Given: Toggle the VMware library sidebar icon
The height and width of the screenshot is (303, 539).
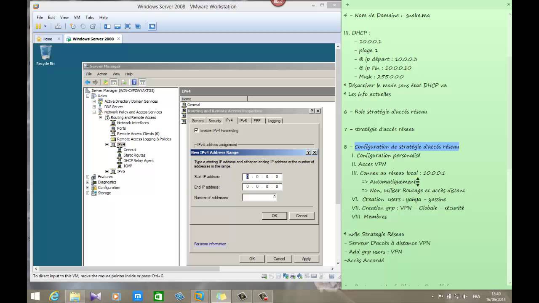Looking at the screenshot, I should point(107,26).
